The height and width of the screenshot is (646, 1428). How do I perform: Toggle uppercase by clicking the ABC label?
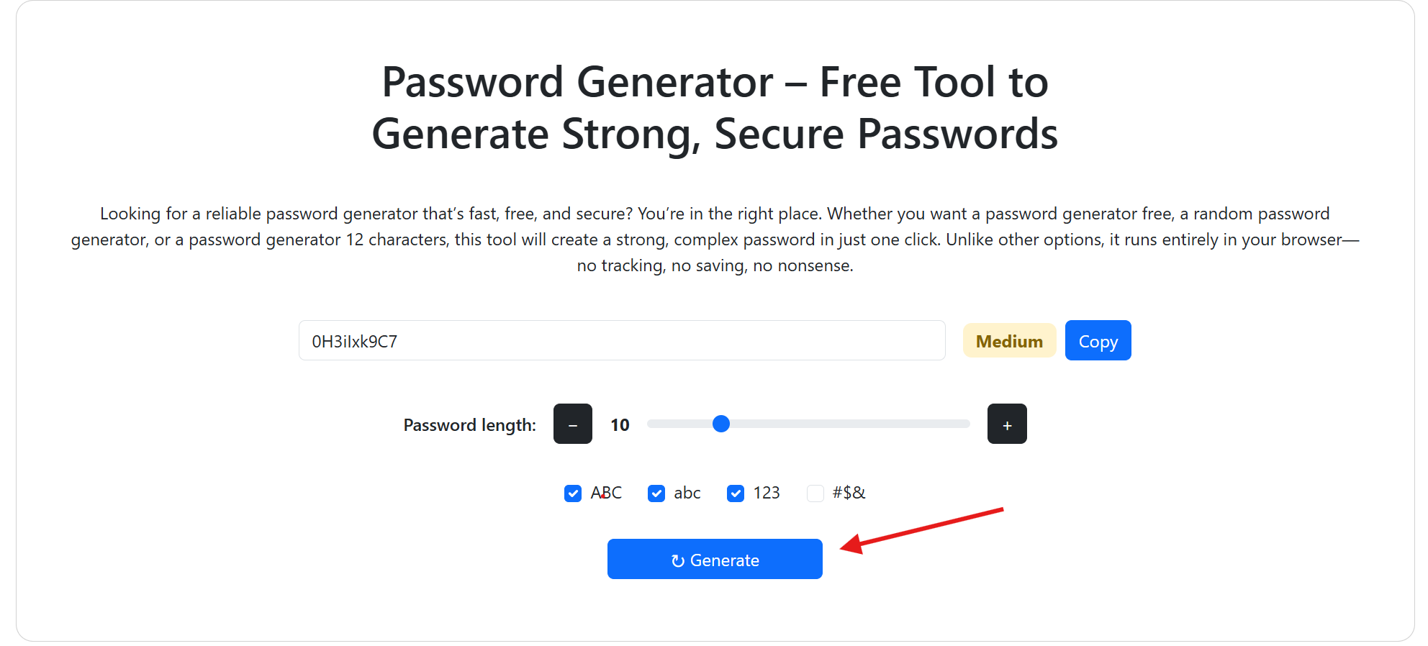(x=606, y=493)
